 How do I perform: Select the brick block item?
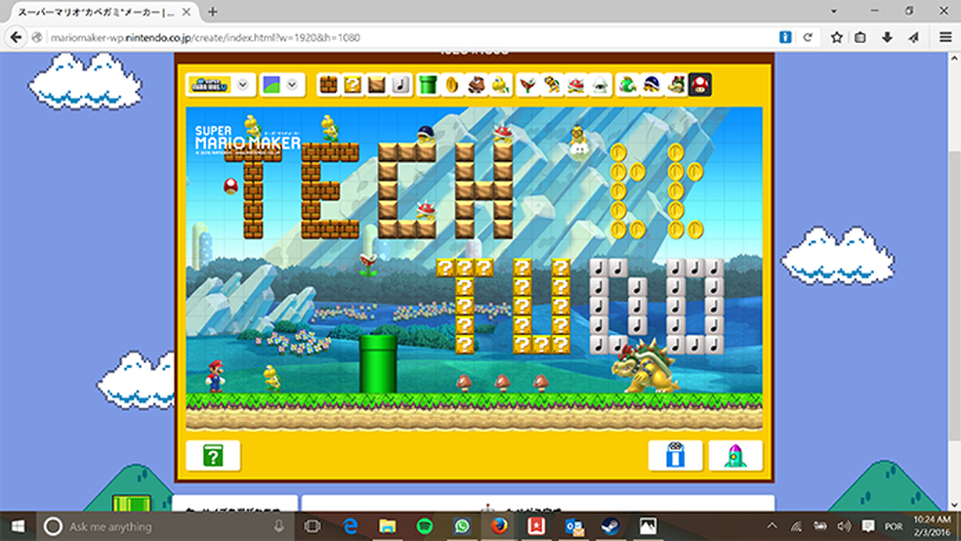click(329, 85)
